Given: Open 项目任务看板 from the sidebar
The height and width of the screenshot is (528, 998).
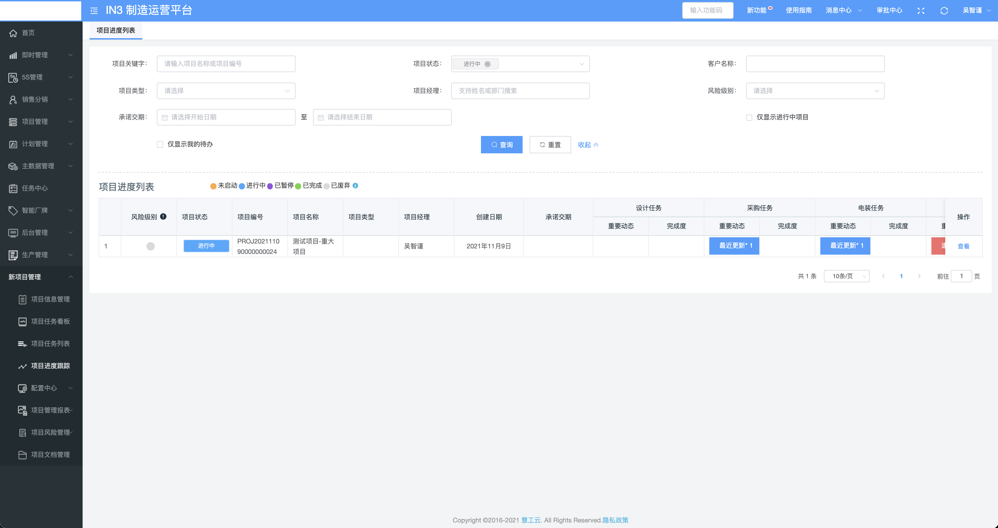Looking at the screenshot, I should tap(50, 321).
